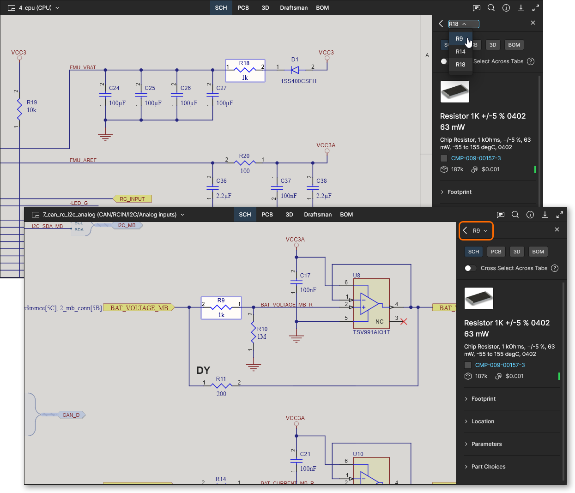Click the resistor thumbnail image in the lower panel
This screenshot has width=575, height=493.
pyautogui.click(x=478, y=298)
